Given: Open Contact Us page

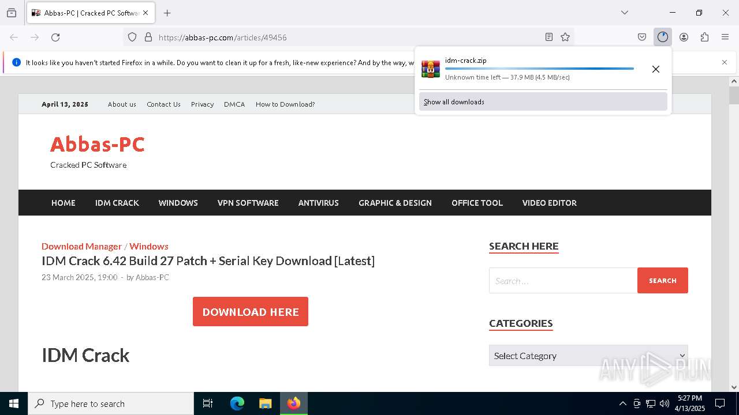Looking at the screenshot, I should pos(163,104).
